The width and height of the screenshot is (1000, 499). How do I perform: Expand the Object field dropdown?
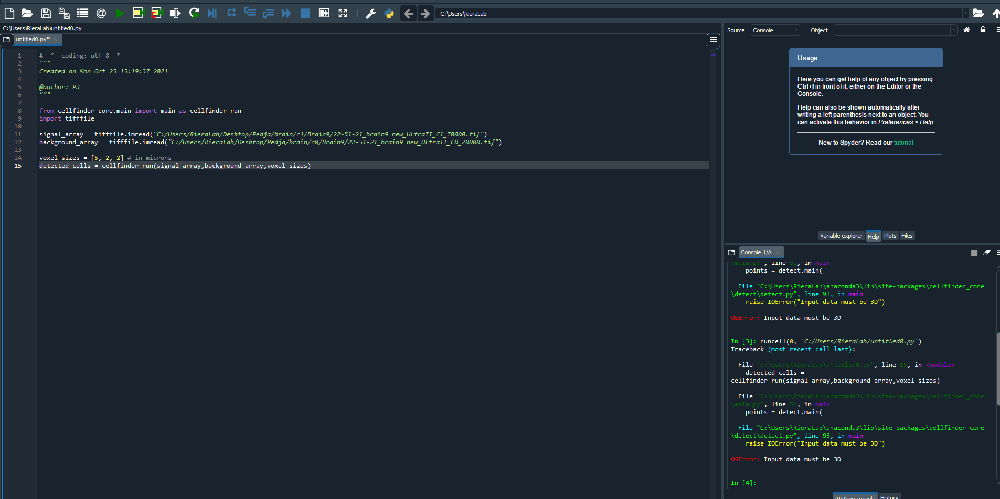point(952,30)
